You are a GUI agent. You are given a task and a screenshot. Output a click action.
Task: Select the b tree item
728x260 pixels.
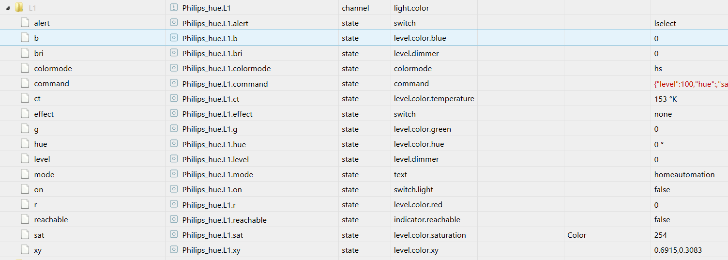pyautogui.click(x=36, y=38)
